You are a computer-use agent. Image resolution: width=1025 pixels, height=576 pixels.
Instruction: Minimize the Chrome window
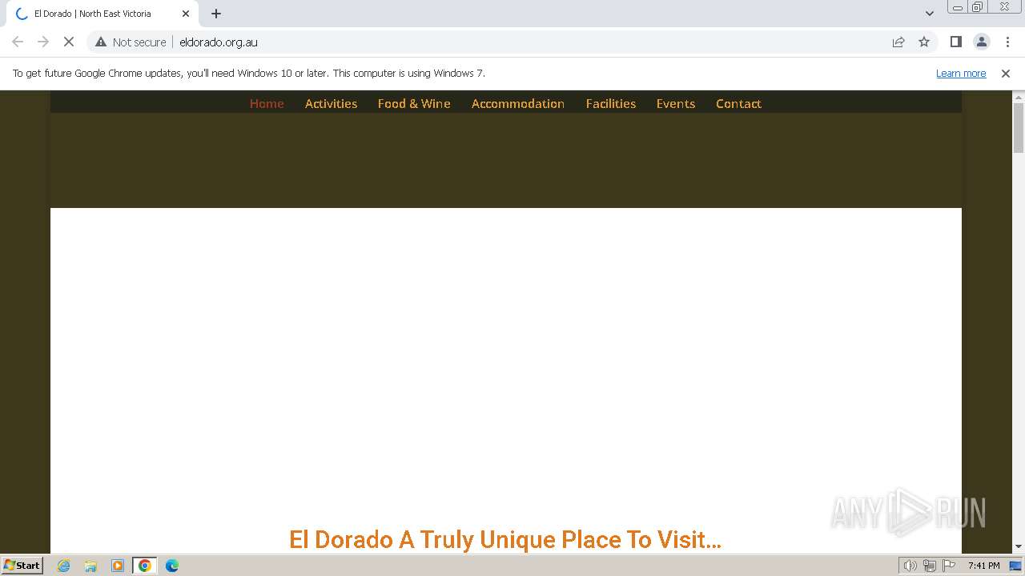958,7
